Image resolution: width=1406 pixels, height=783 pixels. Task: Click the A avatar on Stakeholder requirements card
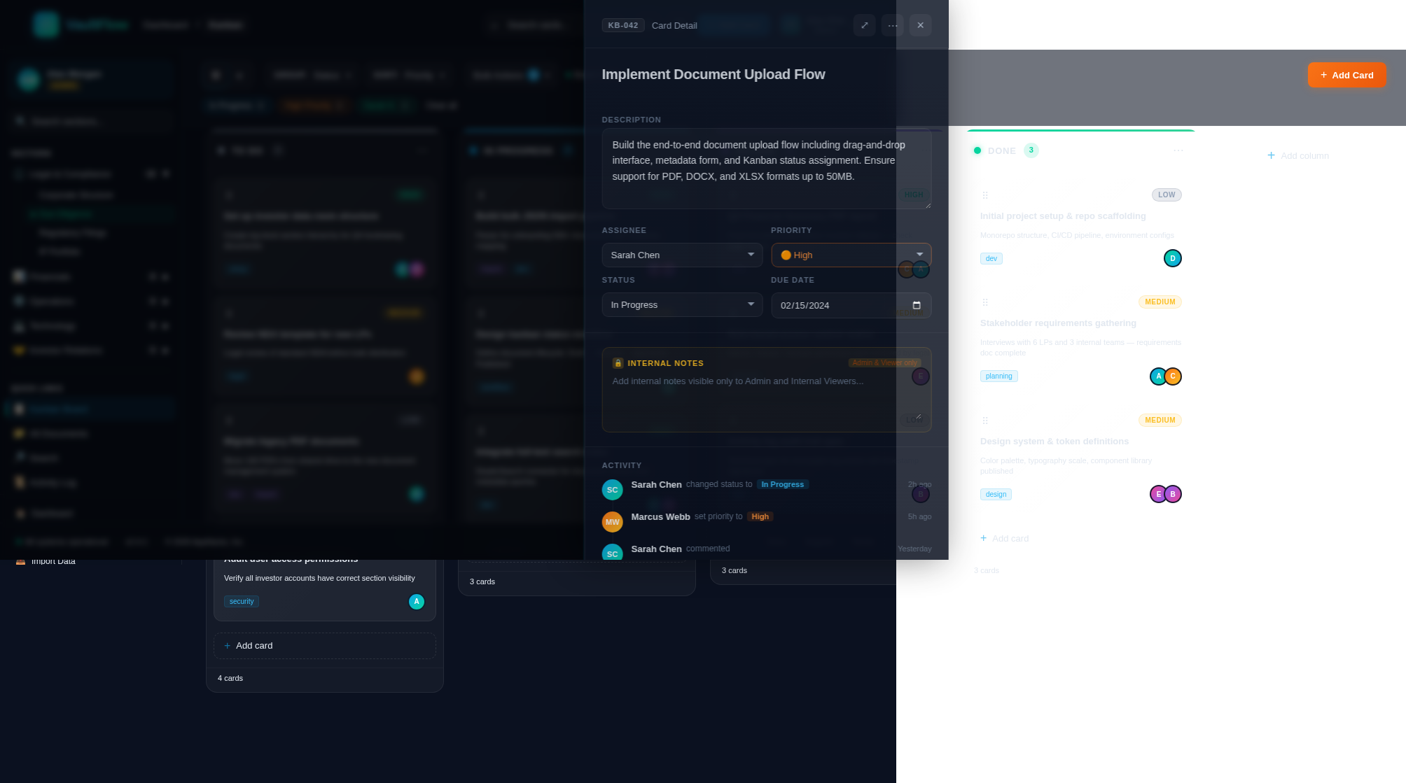click(x=1157, y=376)
